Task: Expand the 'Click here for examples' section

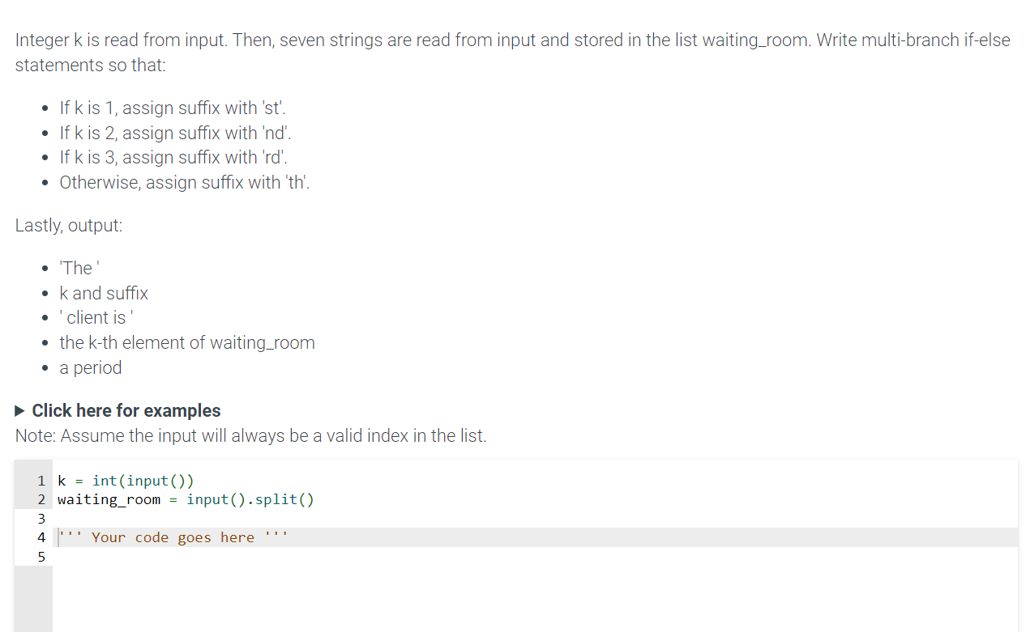Action: coord(125,410)
